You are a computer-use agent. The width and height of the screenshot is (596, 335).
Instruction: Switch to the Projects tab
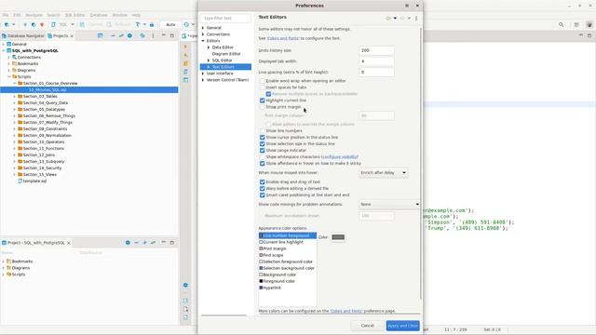61,35
